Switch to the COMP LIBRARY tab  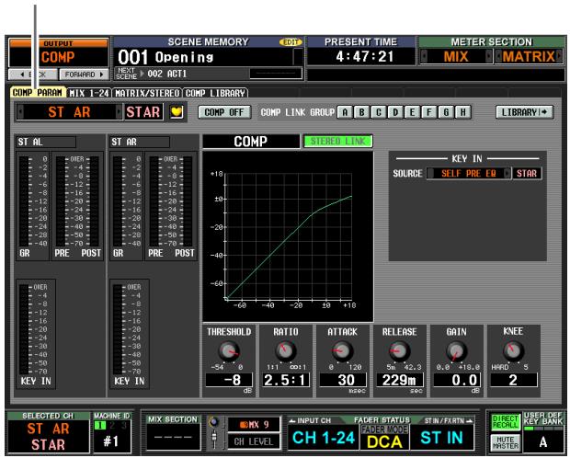pyautogui.click(x=215, y=93)
